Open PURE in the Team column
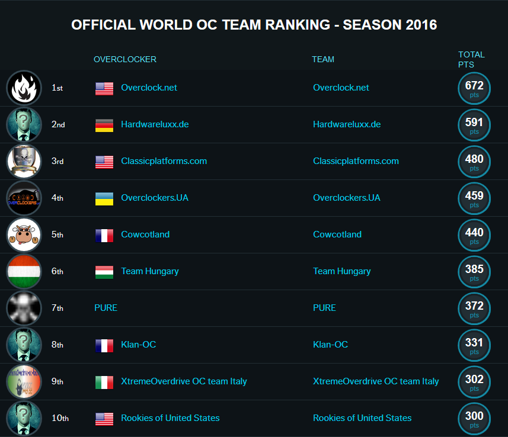 click(x=324, y=308)
